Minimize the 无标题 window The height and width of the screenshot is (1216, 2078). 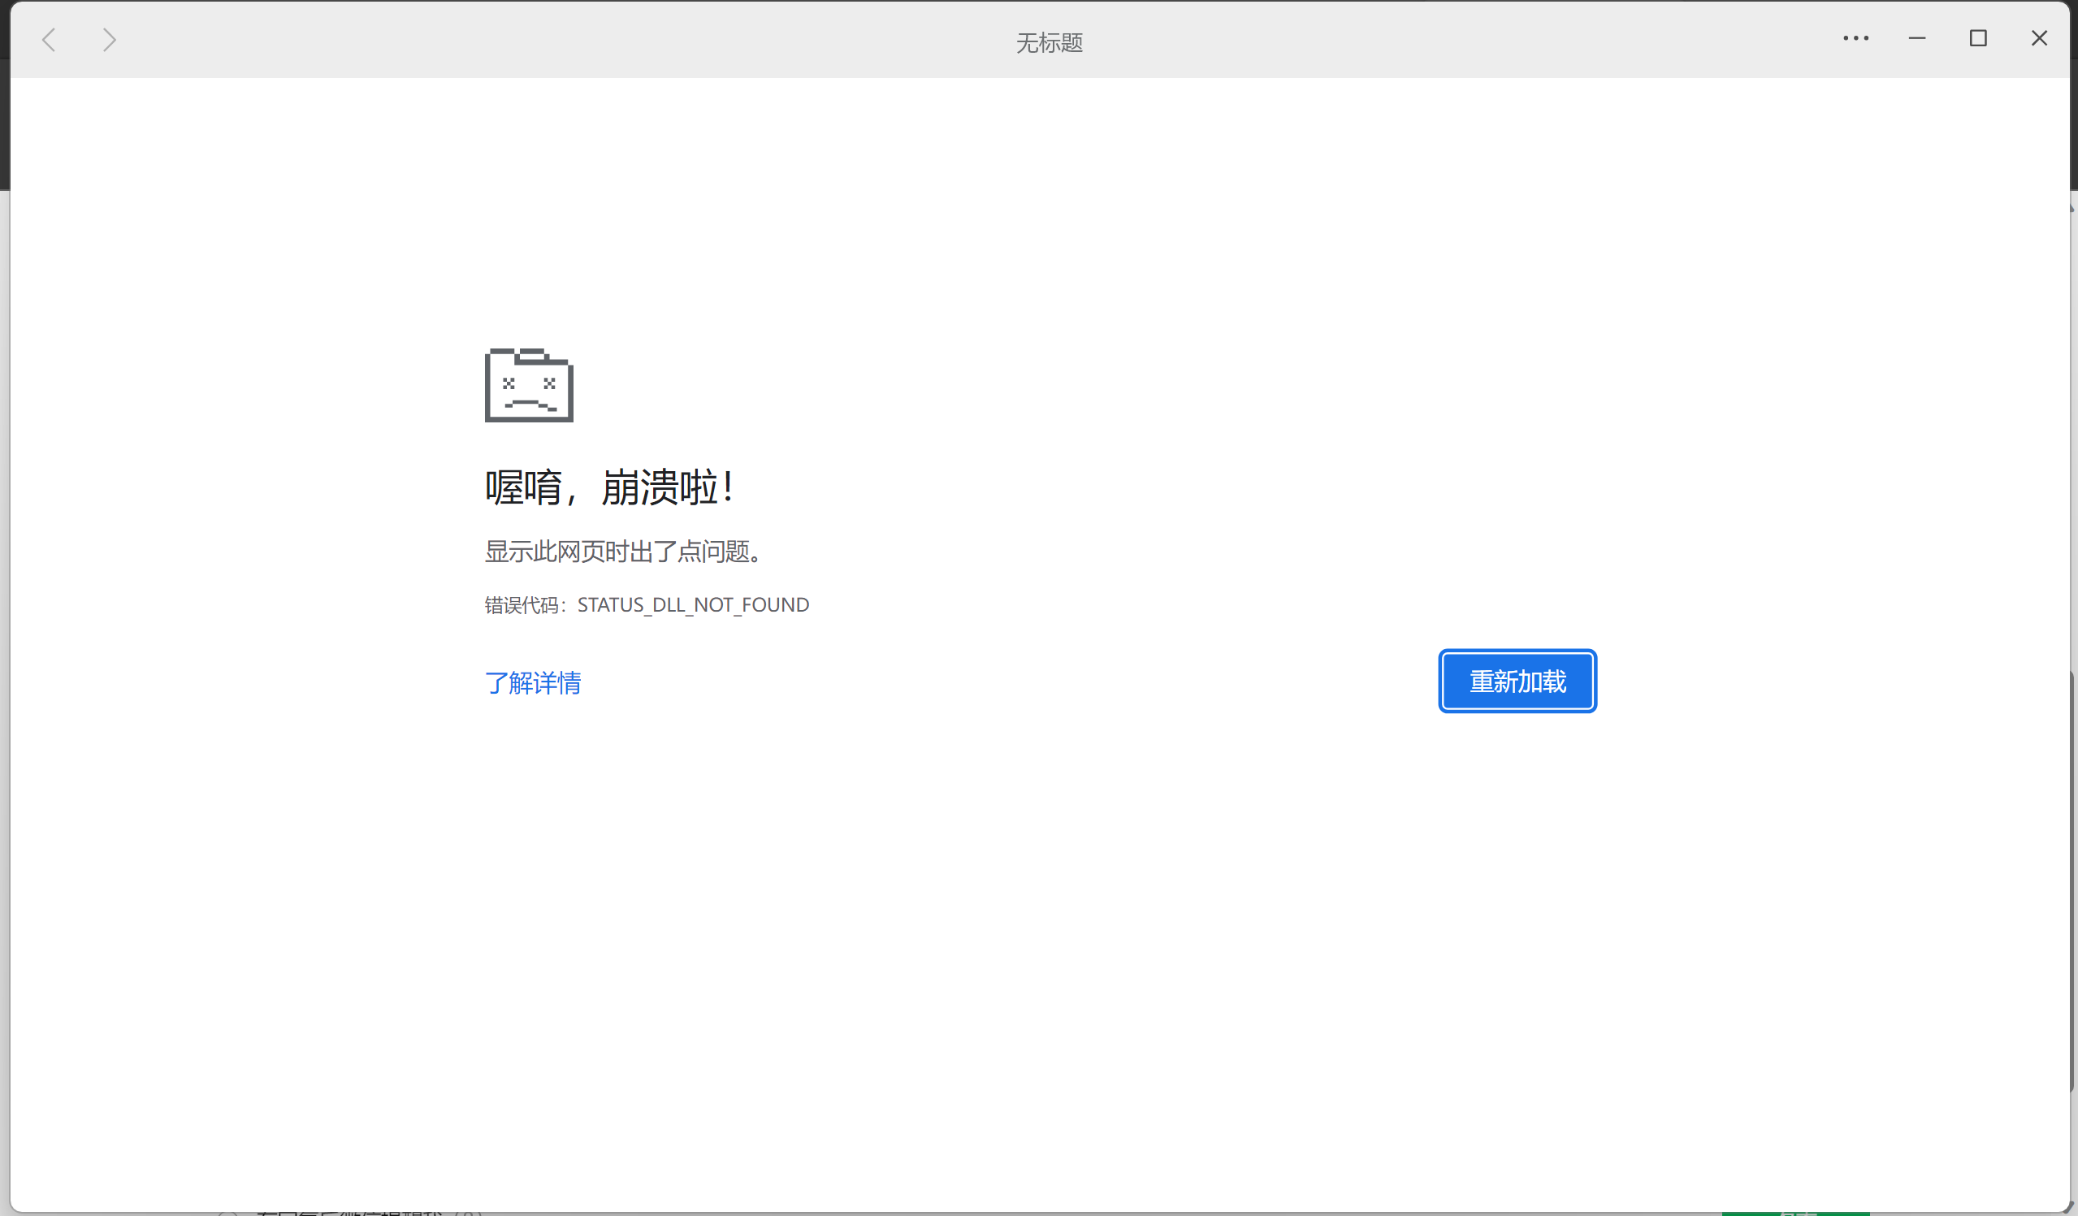[x=1917, y=38]
